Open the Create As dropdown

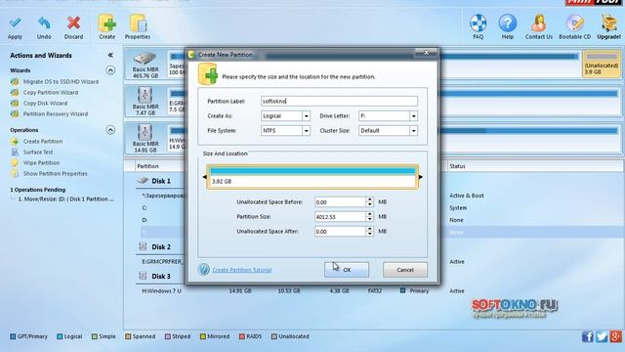tap(306, 115)
